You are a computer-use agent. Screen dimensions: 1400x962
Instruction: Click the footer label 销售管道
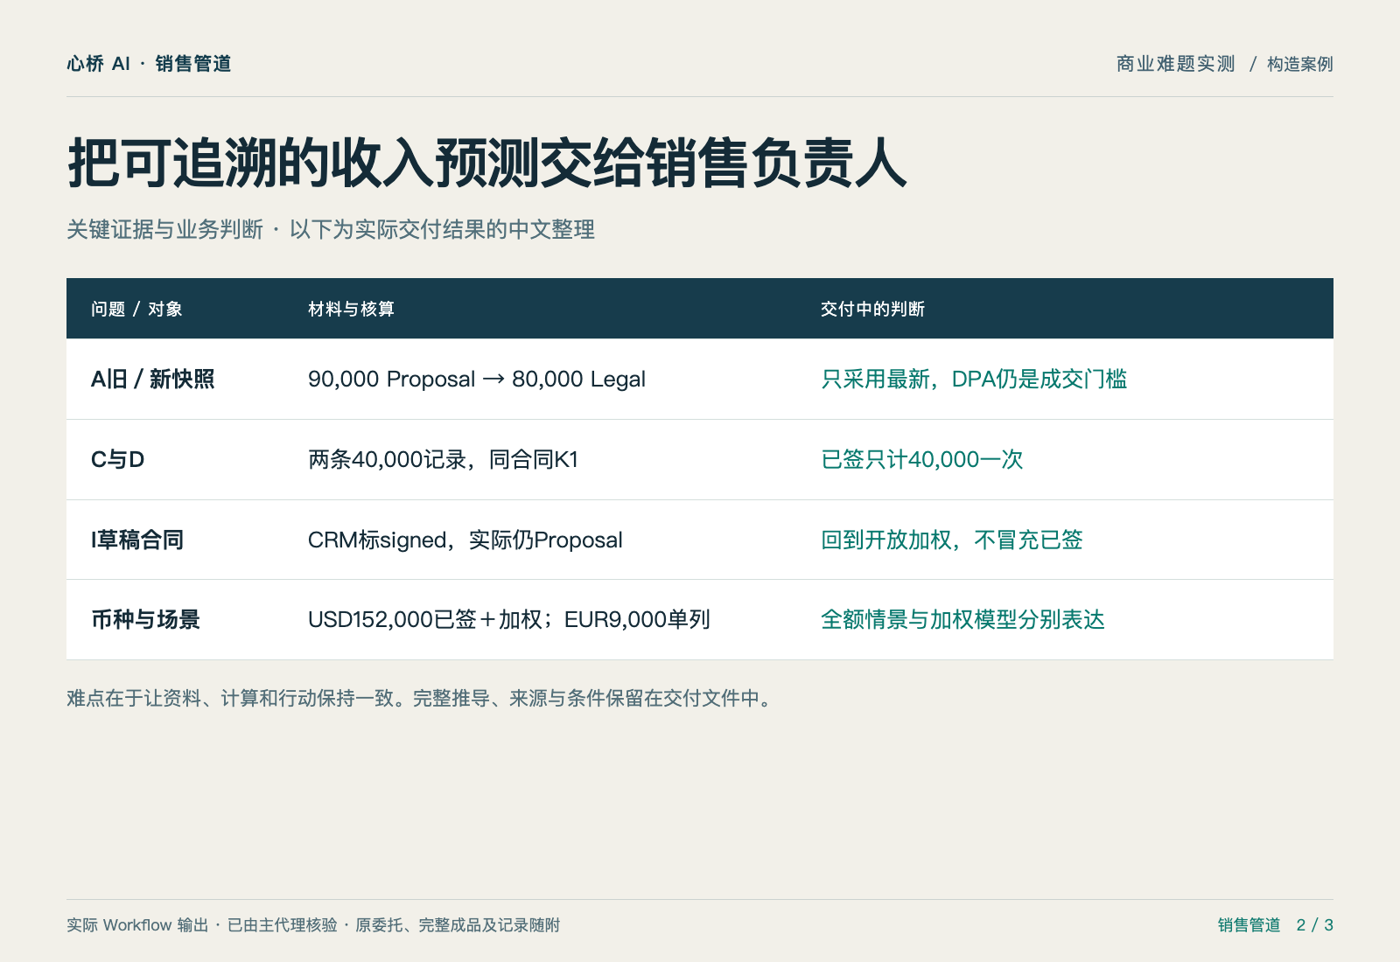coord(1249,925)
